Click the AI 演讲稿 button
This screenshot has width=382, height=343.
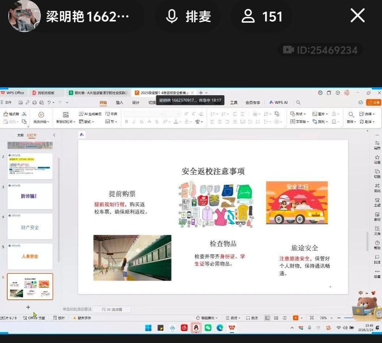coord(112,309)
